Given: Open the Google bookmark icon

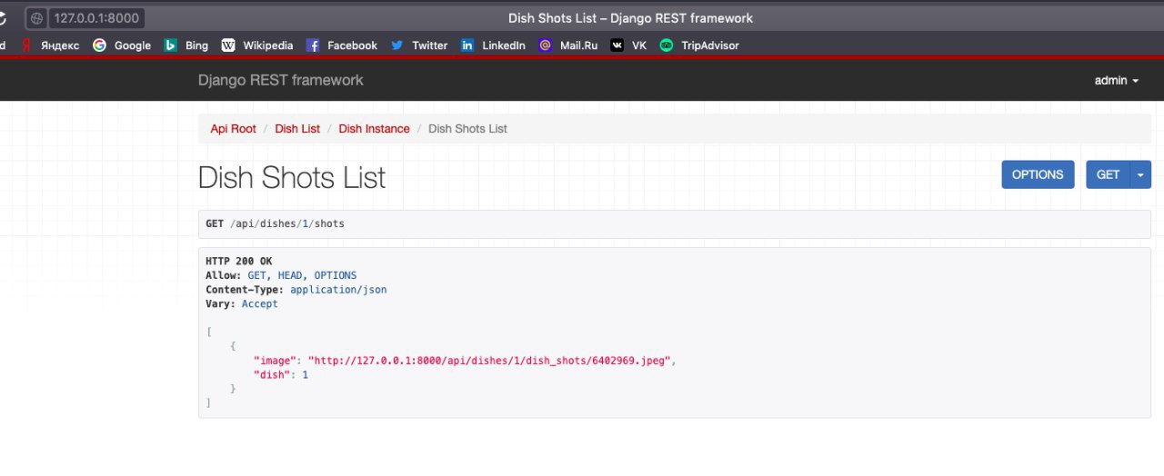Looking at the screenshot, I should (99, 45).
